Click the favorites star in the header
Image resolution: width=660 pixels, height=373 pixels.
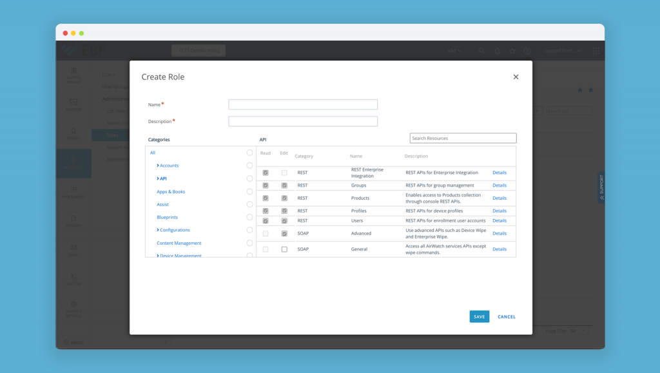(512, 51)
